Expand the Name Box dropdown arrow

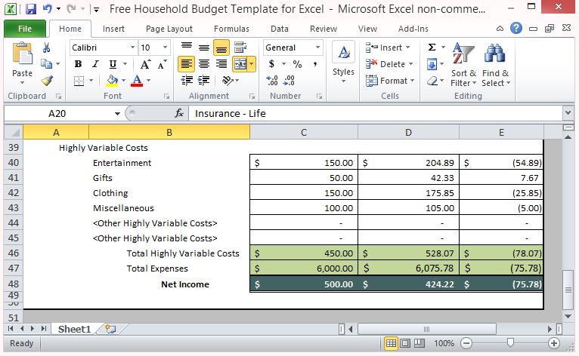118,114
